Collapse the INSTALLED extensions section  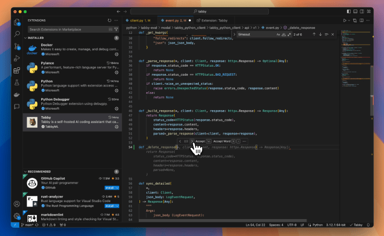(x=25, y=37)
